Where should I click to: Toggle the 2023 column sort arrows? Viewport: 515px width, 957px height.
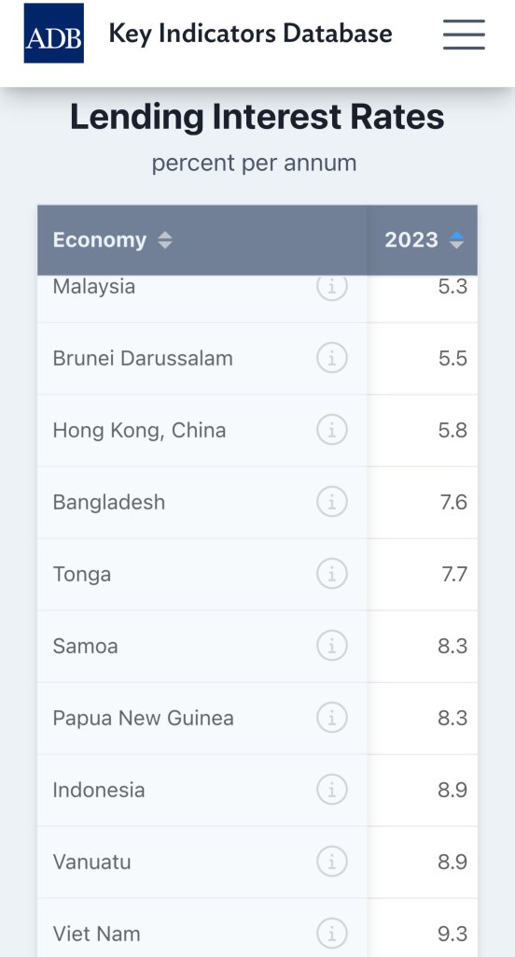456,240
